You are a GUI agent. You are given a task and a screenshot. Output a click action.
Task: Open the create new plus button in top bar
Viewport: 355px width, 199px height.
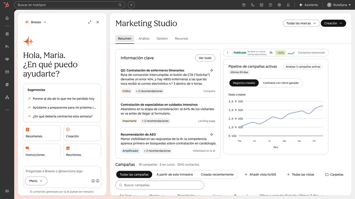pyautogui.click(x=131, y=5)
